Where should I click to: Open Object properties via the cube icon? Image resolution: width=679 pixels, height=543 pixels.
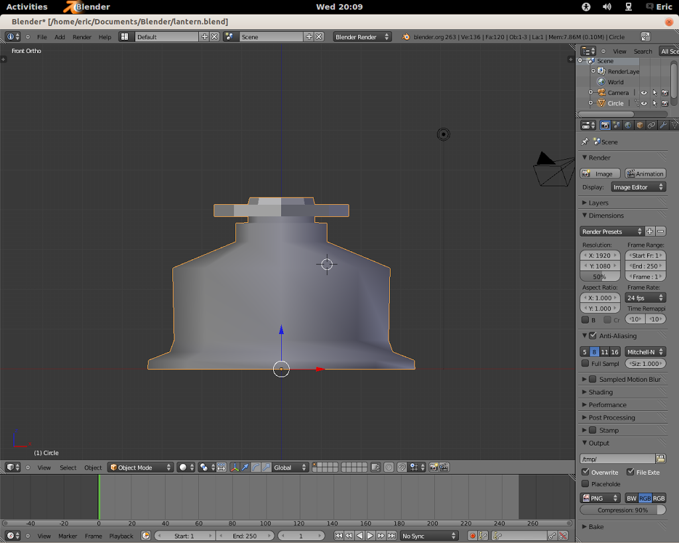641,125
